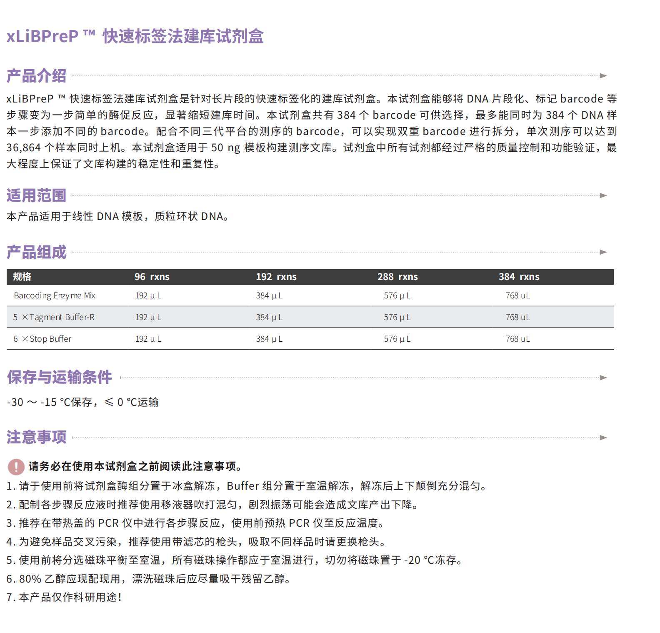Click the arrow beside the 产品介绍 heading line
Viewport: 660px width, 633px height.
click(x=603, y=76)
